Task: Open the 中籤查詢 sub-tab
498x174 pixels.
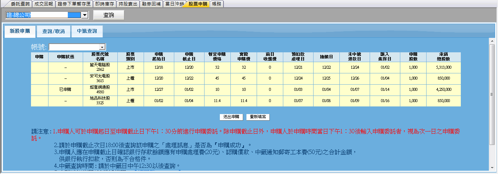Action: [87, 32]
